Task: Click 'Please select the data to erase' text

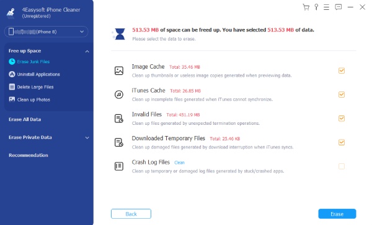Action: point(164,39)
